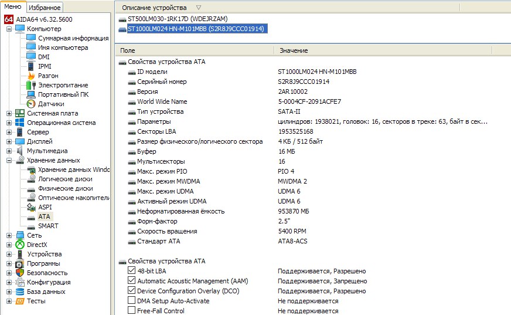Expand the Тесты tree node
The width and height of the screenshot is (511, 315).
pos(9,302)
